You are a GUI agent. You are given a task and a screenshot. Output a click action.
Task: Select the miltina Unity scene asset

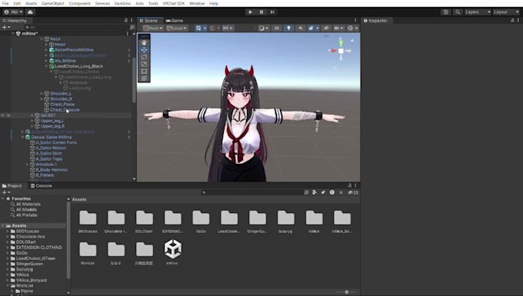172,252
